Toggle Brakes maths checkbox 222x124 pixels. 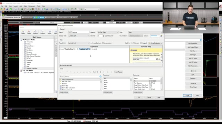pos(25,44)
